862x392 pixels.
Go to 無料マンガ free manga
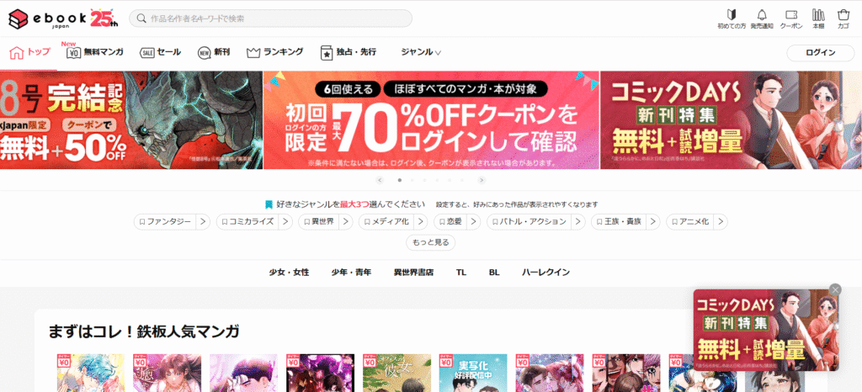tap(95, 52)
